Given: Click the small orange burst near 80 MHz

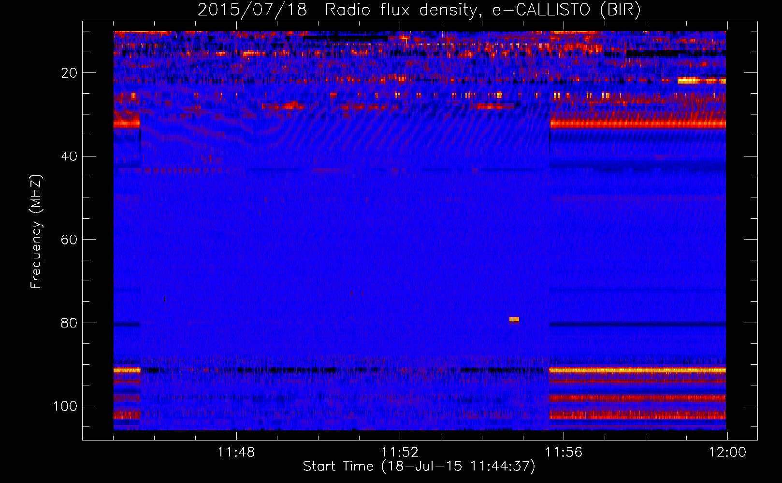Looking at the screenshot, I should point(514,319).
